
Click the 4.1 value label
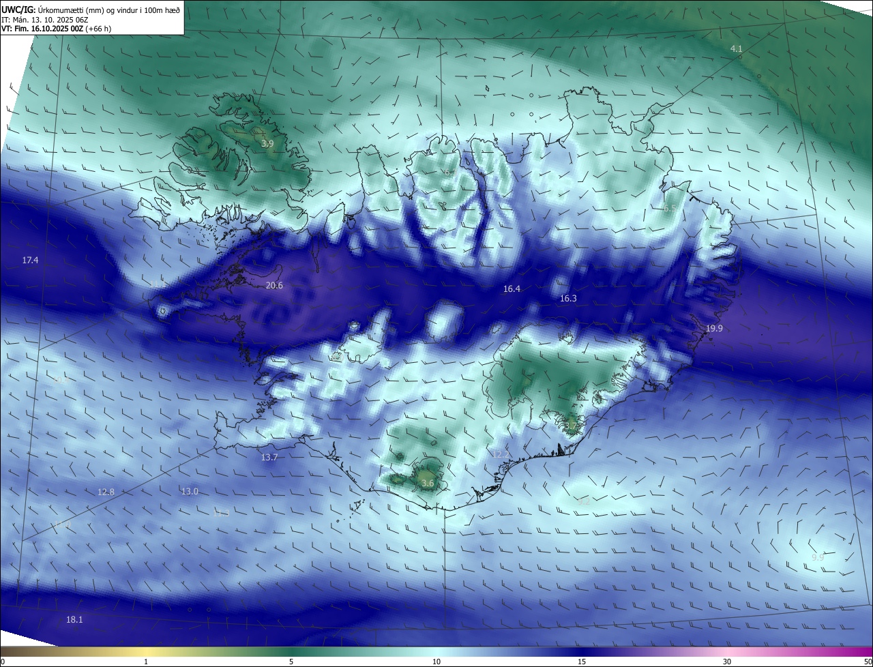click(736, 48)
